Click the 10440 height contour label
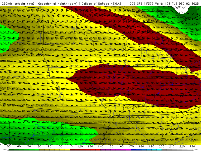 153,105
